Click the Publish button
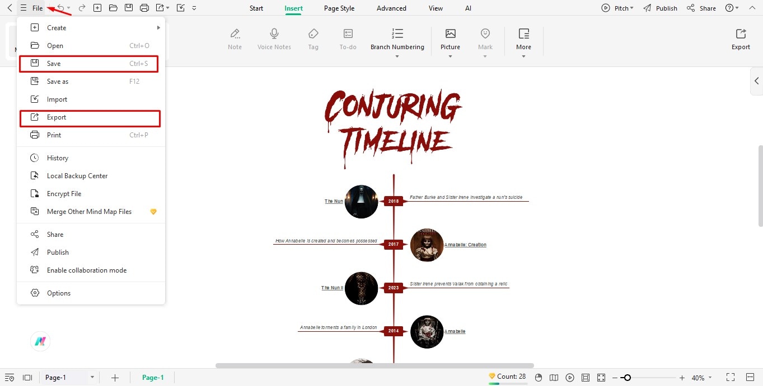This screenshot has height=386, width=763. point(661,8)
